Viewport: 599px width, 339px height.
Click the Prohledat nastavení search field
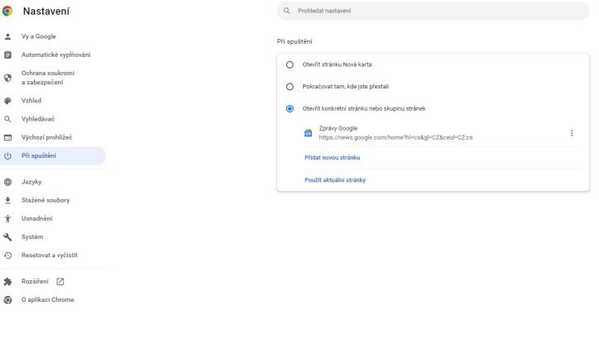click(433, 11)
